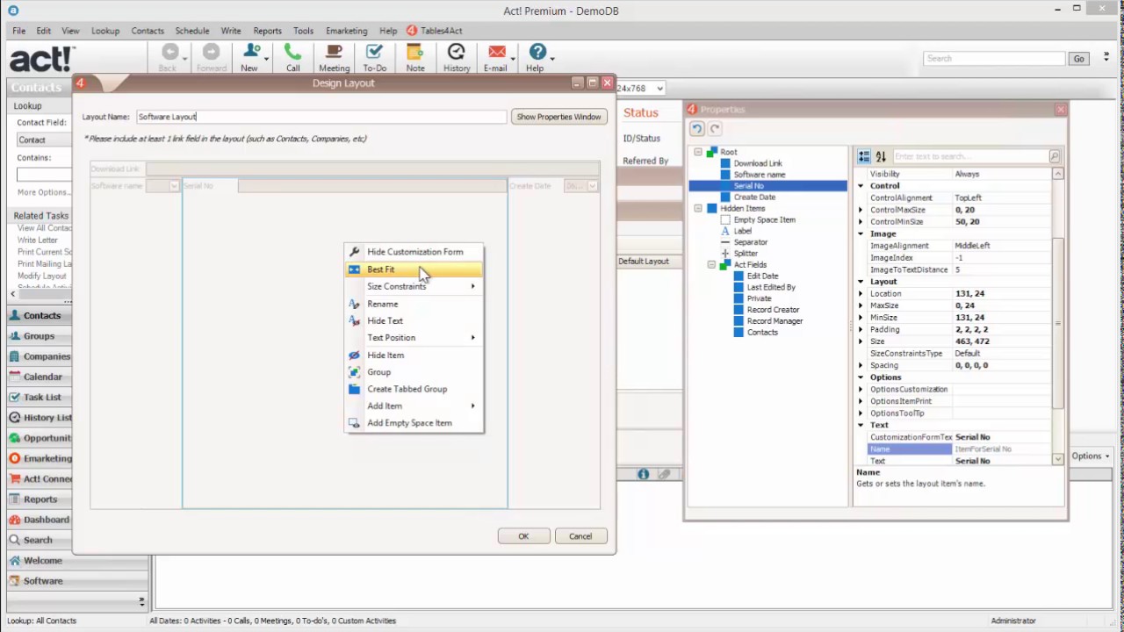1124x632 pixels.
Task: Click the SizeConstraintsType property value
Action: [x=1004, y=354]
